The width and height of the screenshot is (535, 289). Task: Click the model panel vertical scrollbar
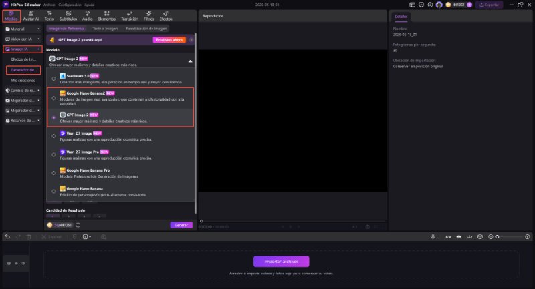(195, 123)
